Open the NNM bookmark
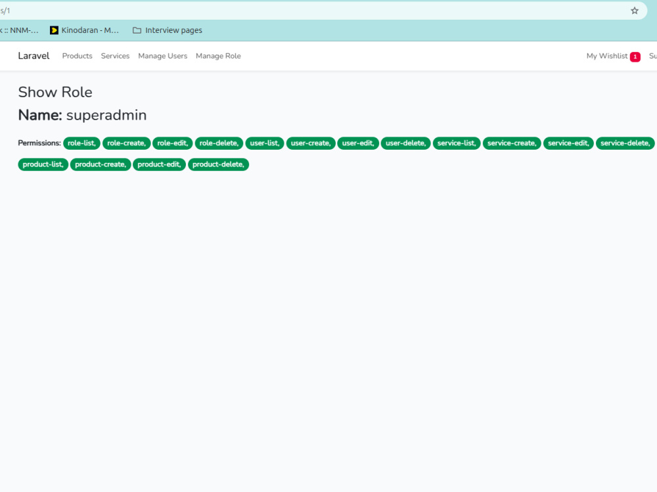Image resolution: width=657 pixels, height=492 pixels. (x=19, y=30)
